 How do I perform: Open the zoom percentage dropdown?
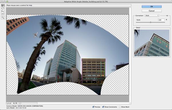coord(19,103)
